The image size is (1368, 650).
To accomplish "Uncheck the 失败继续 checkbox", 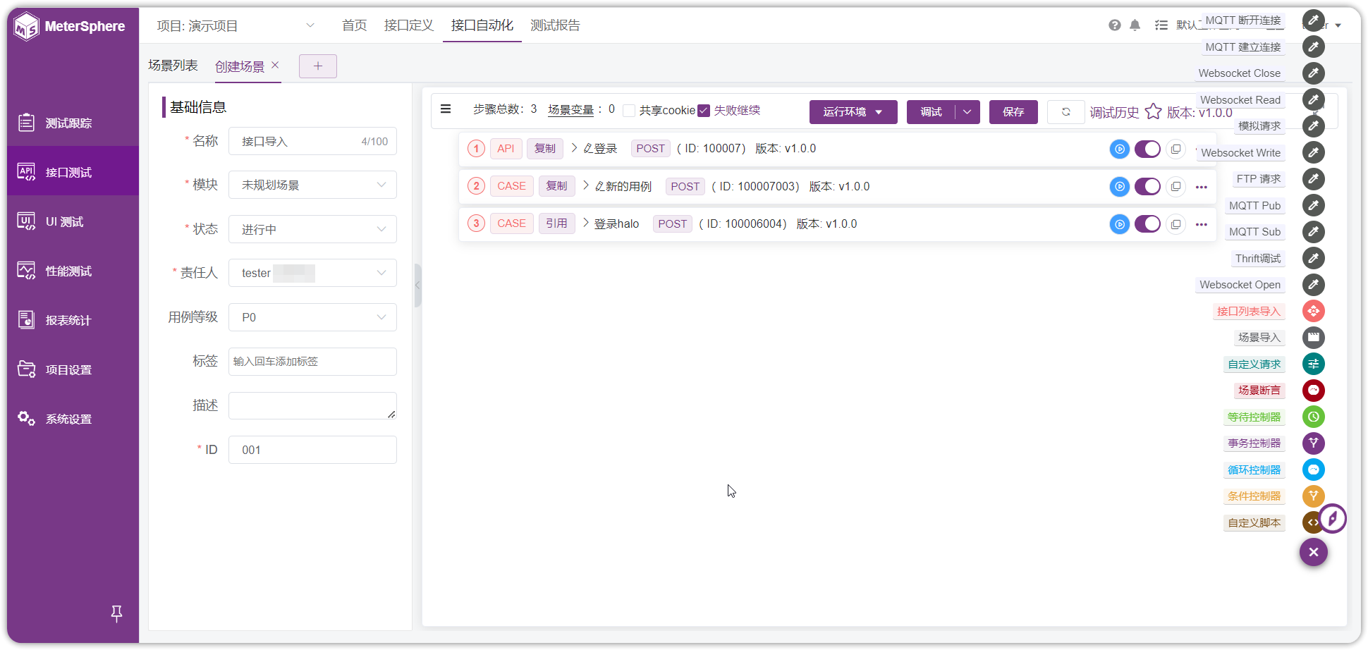I will pos(704,111).
